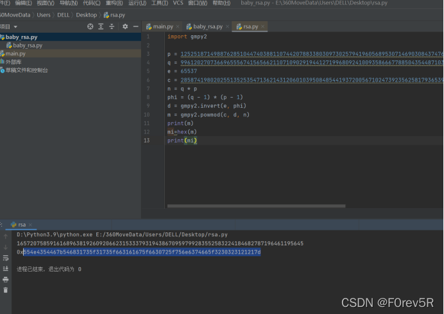Click decimal output starting with 16572075
This screenshot has width=444, height=314.
tap(160, 243)
